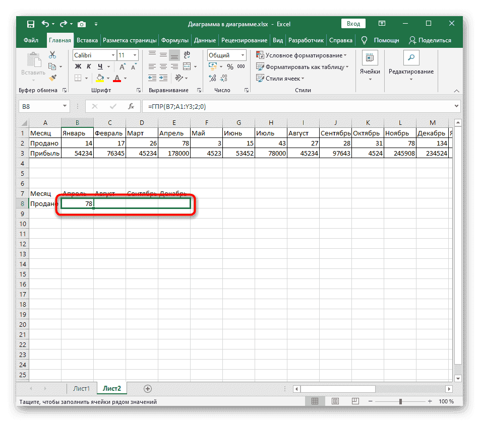
Task: Click the Поделиться button
Action: [434, 40]
